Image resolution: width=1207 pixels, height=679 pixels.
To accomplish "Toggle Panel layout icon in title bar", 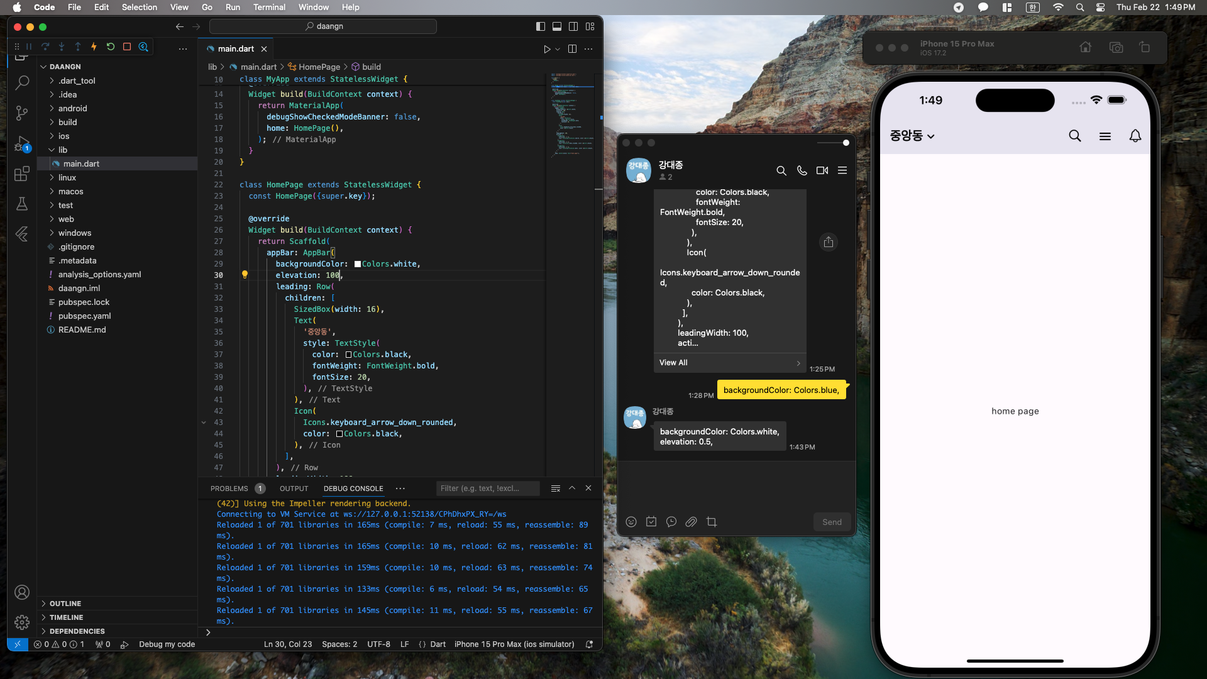I will 557,26.
